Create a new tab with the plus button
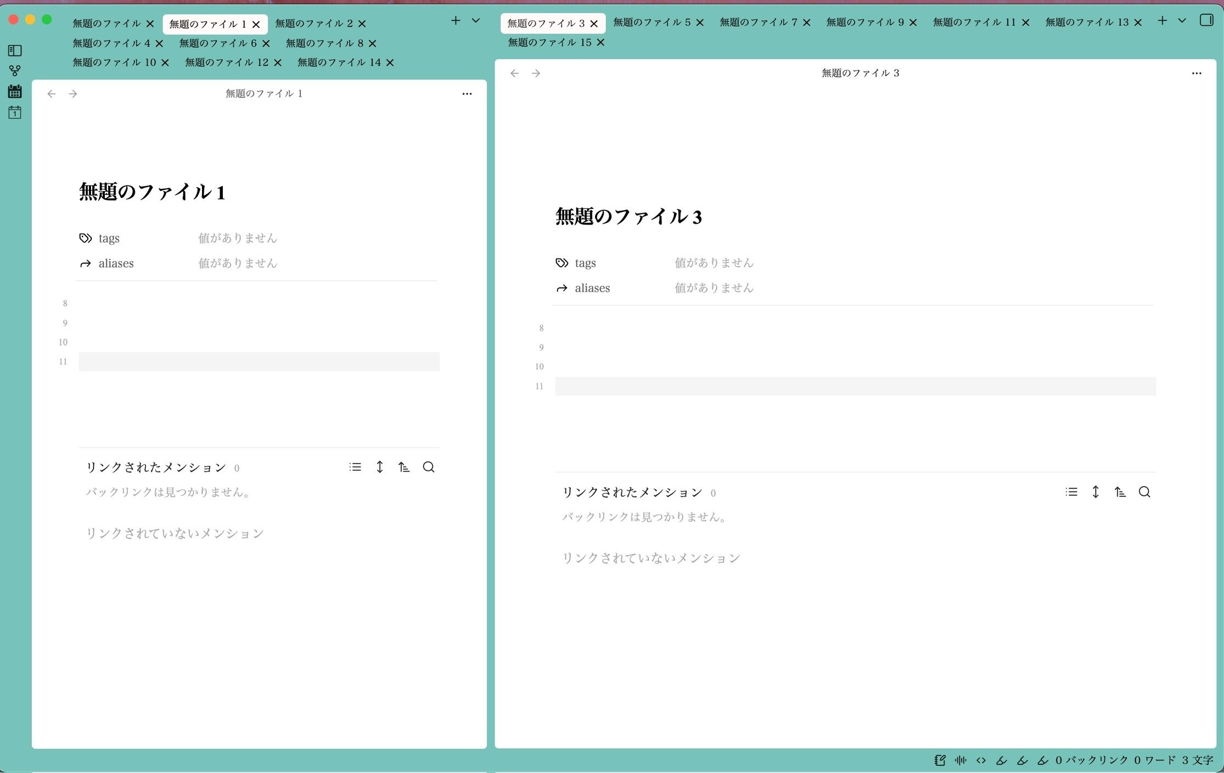 click(x=455, y=20)
